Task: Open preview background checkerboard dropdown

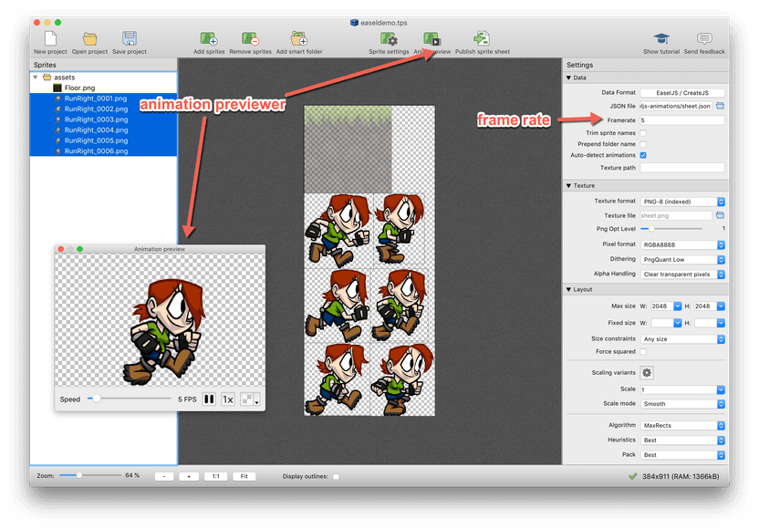Action: tap(250, 399)
